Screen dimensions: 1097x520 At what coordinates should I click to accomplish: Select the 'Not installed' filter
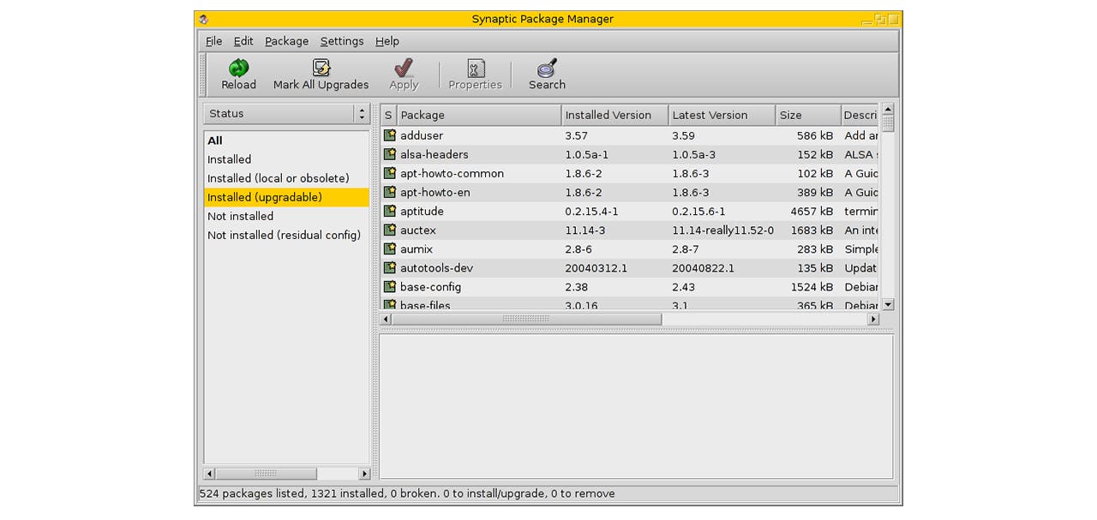point(241,217)
